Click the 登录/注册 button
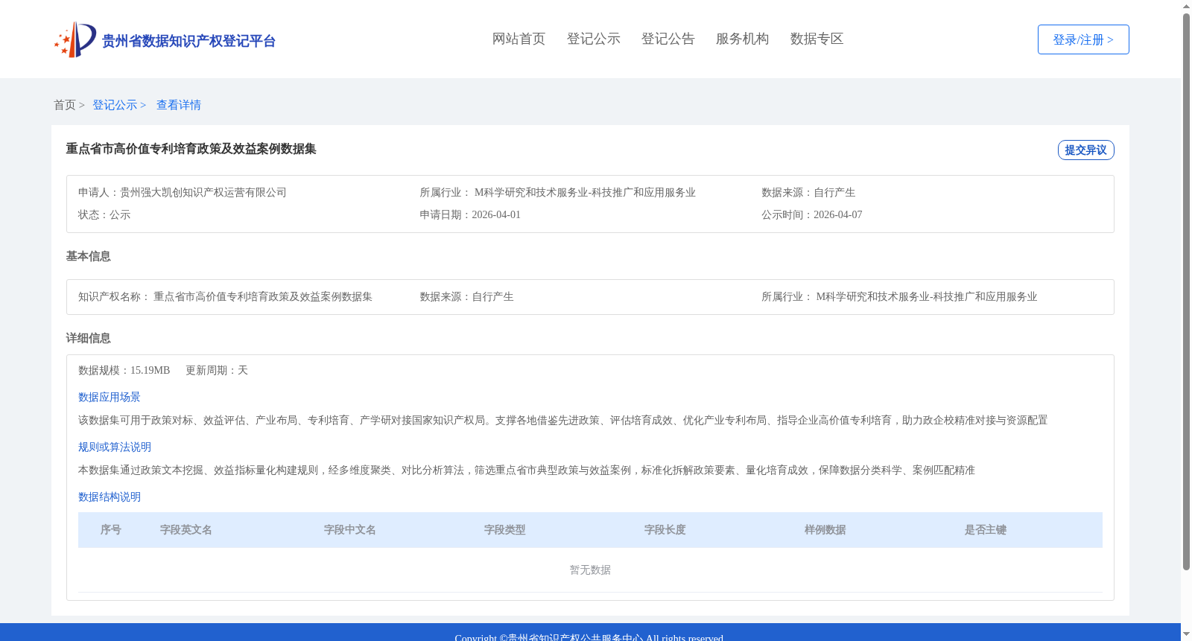The image size is (1192, 641). [x=1083, y=39]
